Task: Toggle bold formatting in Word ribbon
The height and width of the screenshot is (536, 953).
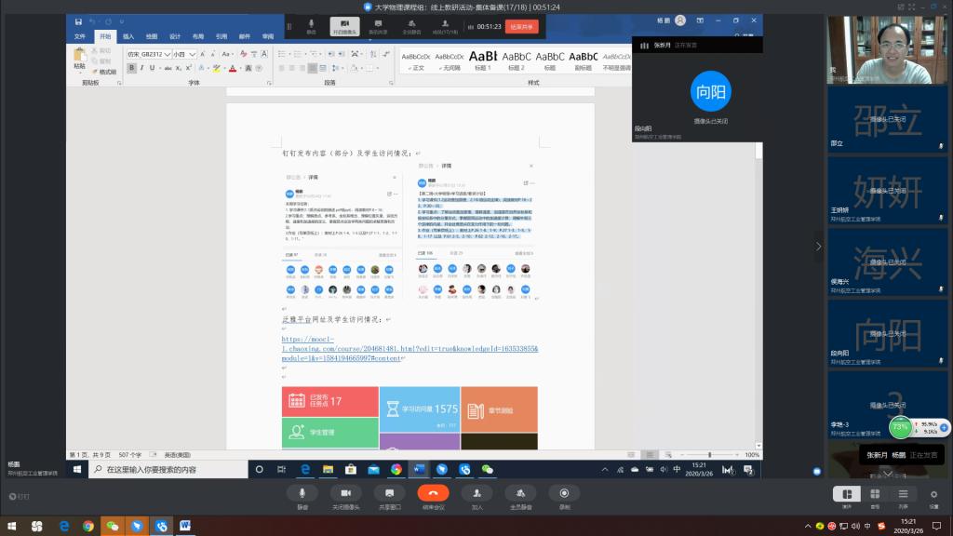Action: 130,68
